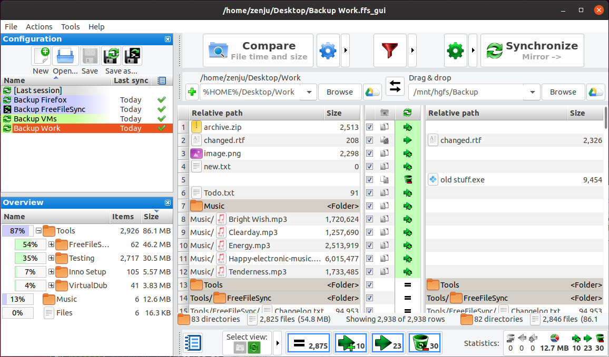
Task: Click Save as batch job icon
Action: tap(132, 56)
